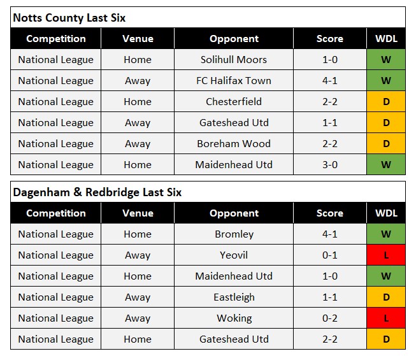The height and width of the screenshot is (356, 416).
Task: Click the Chesterfield opponent cell
Action: [234, 102]
